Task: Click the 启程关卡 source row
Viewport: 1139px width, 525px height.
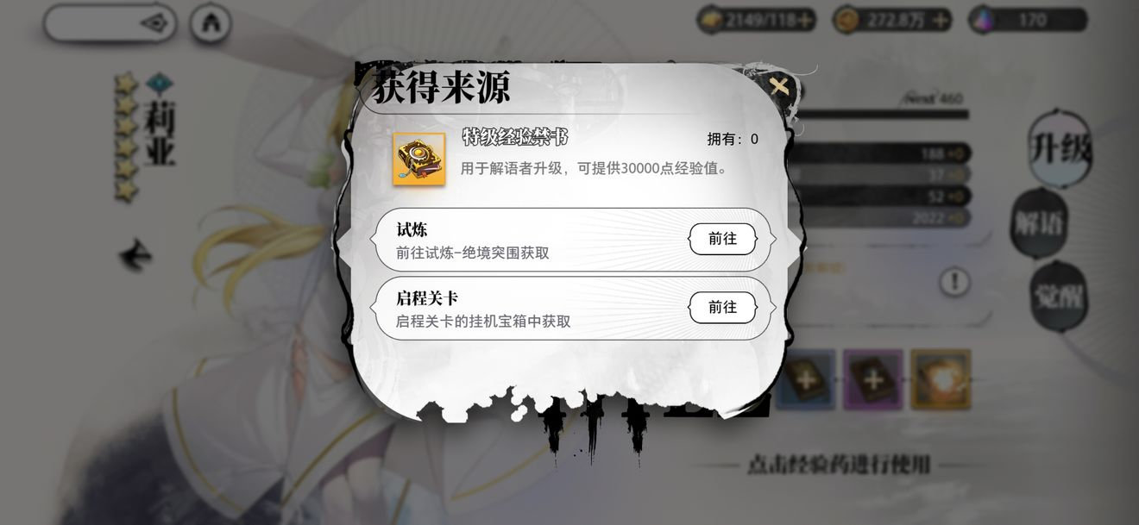Action: [571, 308]
